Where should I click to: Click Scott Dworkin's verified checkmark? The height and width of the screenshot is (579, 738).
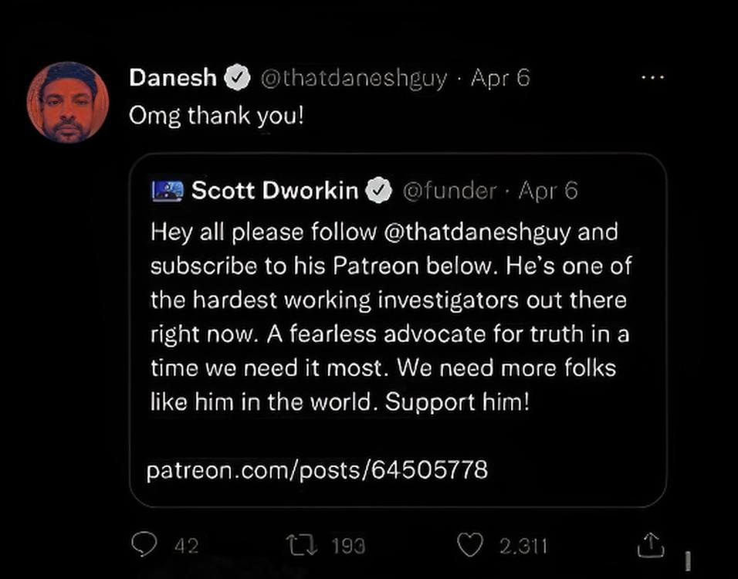[380, 190]
